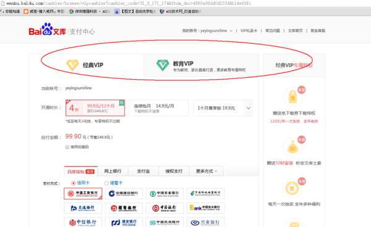This screenshot has width=371, height=227.
Task: Select the 99.9元/12个月 plan
Action: [x=95, y=108]
